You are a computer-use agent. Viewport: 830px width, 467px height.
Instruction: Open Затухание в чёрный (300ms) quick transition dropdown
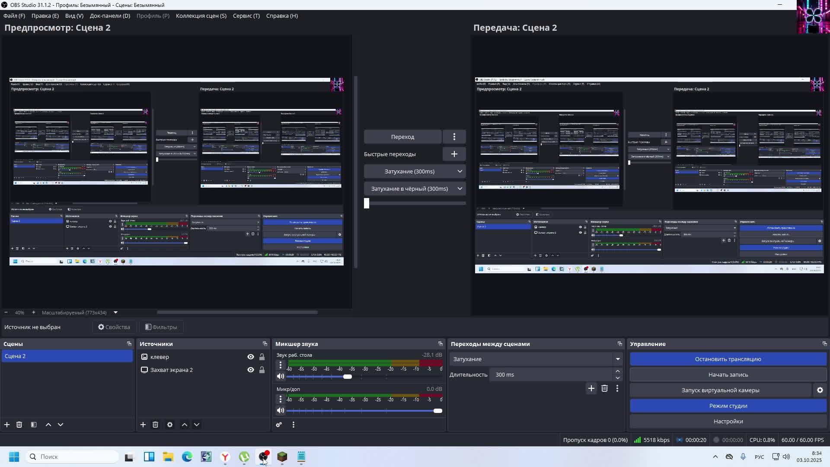[x=460, y=189]
